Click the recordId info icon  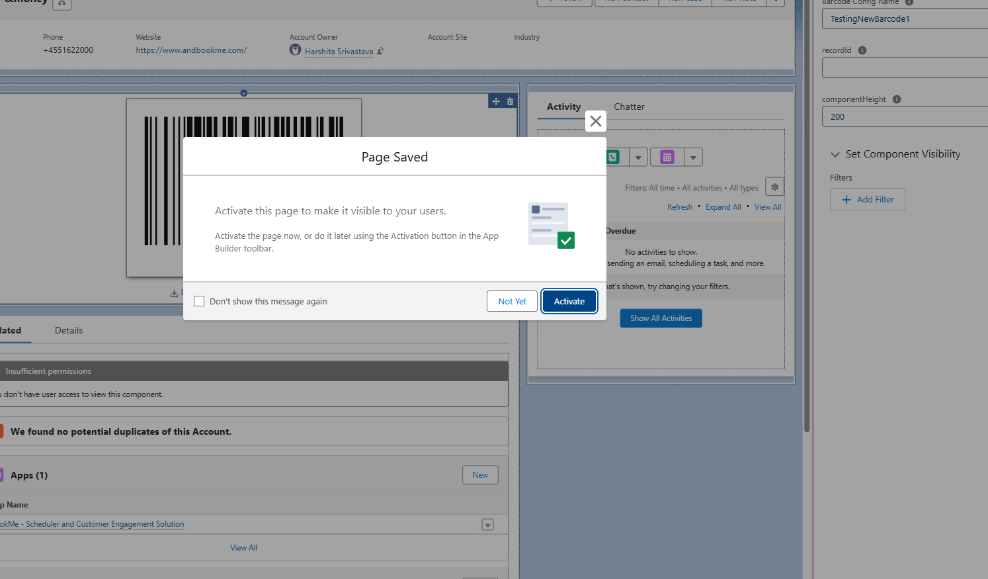tap(862, 50)
